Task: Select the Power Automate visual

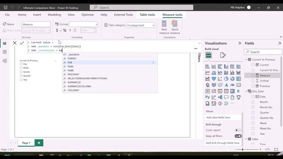Action: 226,103
